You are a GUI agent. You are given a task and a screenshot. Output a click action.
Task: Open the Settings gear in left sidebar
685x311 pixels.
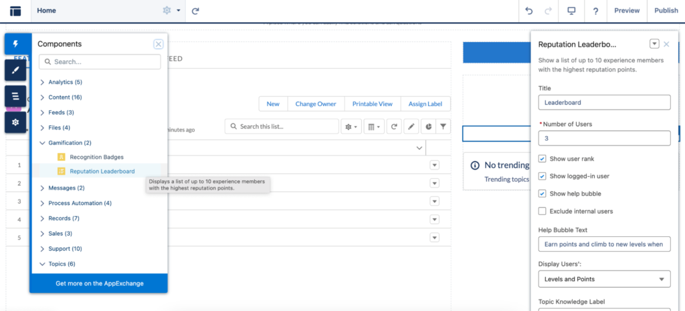(x=16, y=122)
